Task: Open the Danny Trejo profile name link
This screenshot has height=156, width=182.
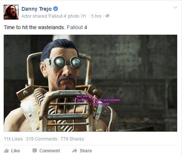Action: 37,9
